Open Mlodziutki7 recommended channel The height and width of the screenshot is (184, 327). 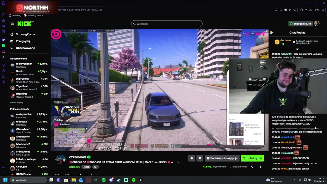click(29, 146)
